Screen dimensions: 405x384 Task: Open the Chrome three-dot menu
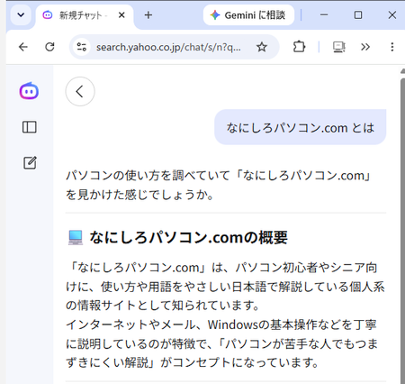coord(392,47)
